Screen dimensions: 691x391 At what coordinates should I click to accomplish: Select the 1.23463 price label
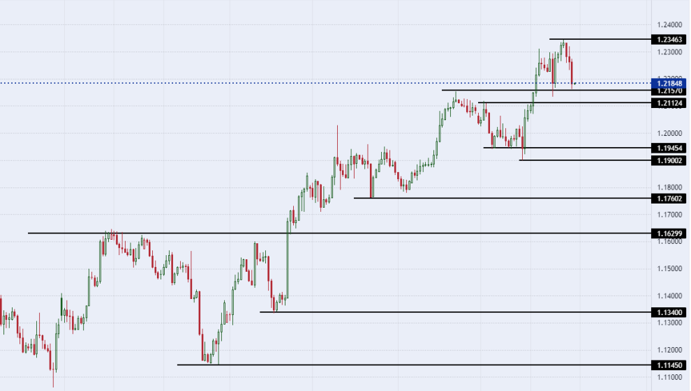pyautogui.click(x=669, y=40)
